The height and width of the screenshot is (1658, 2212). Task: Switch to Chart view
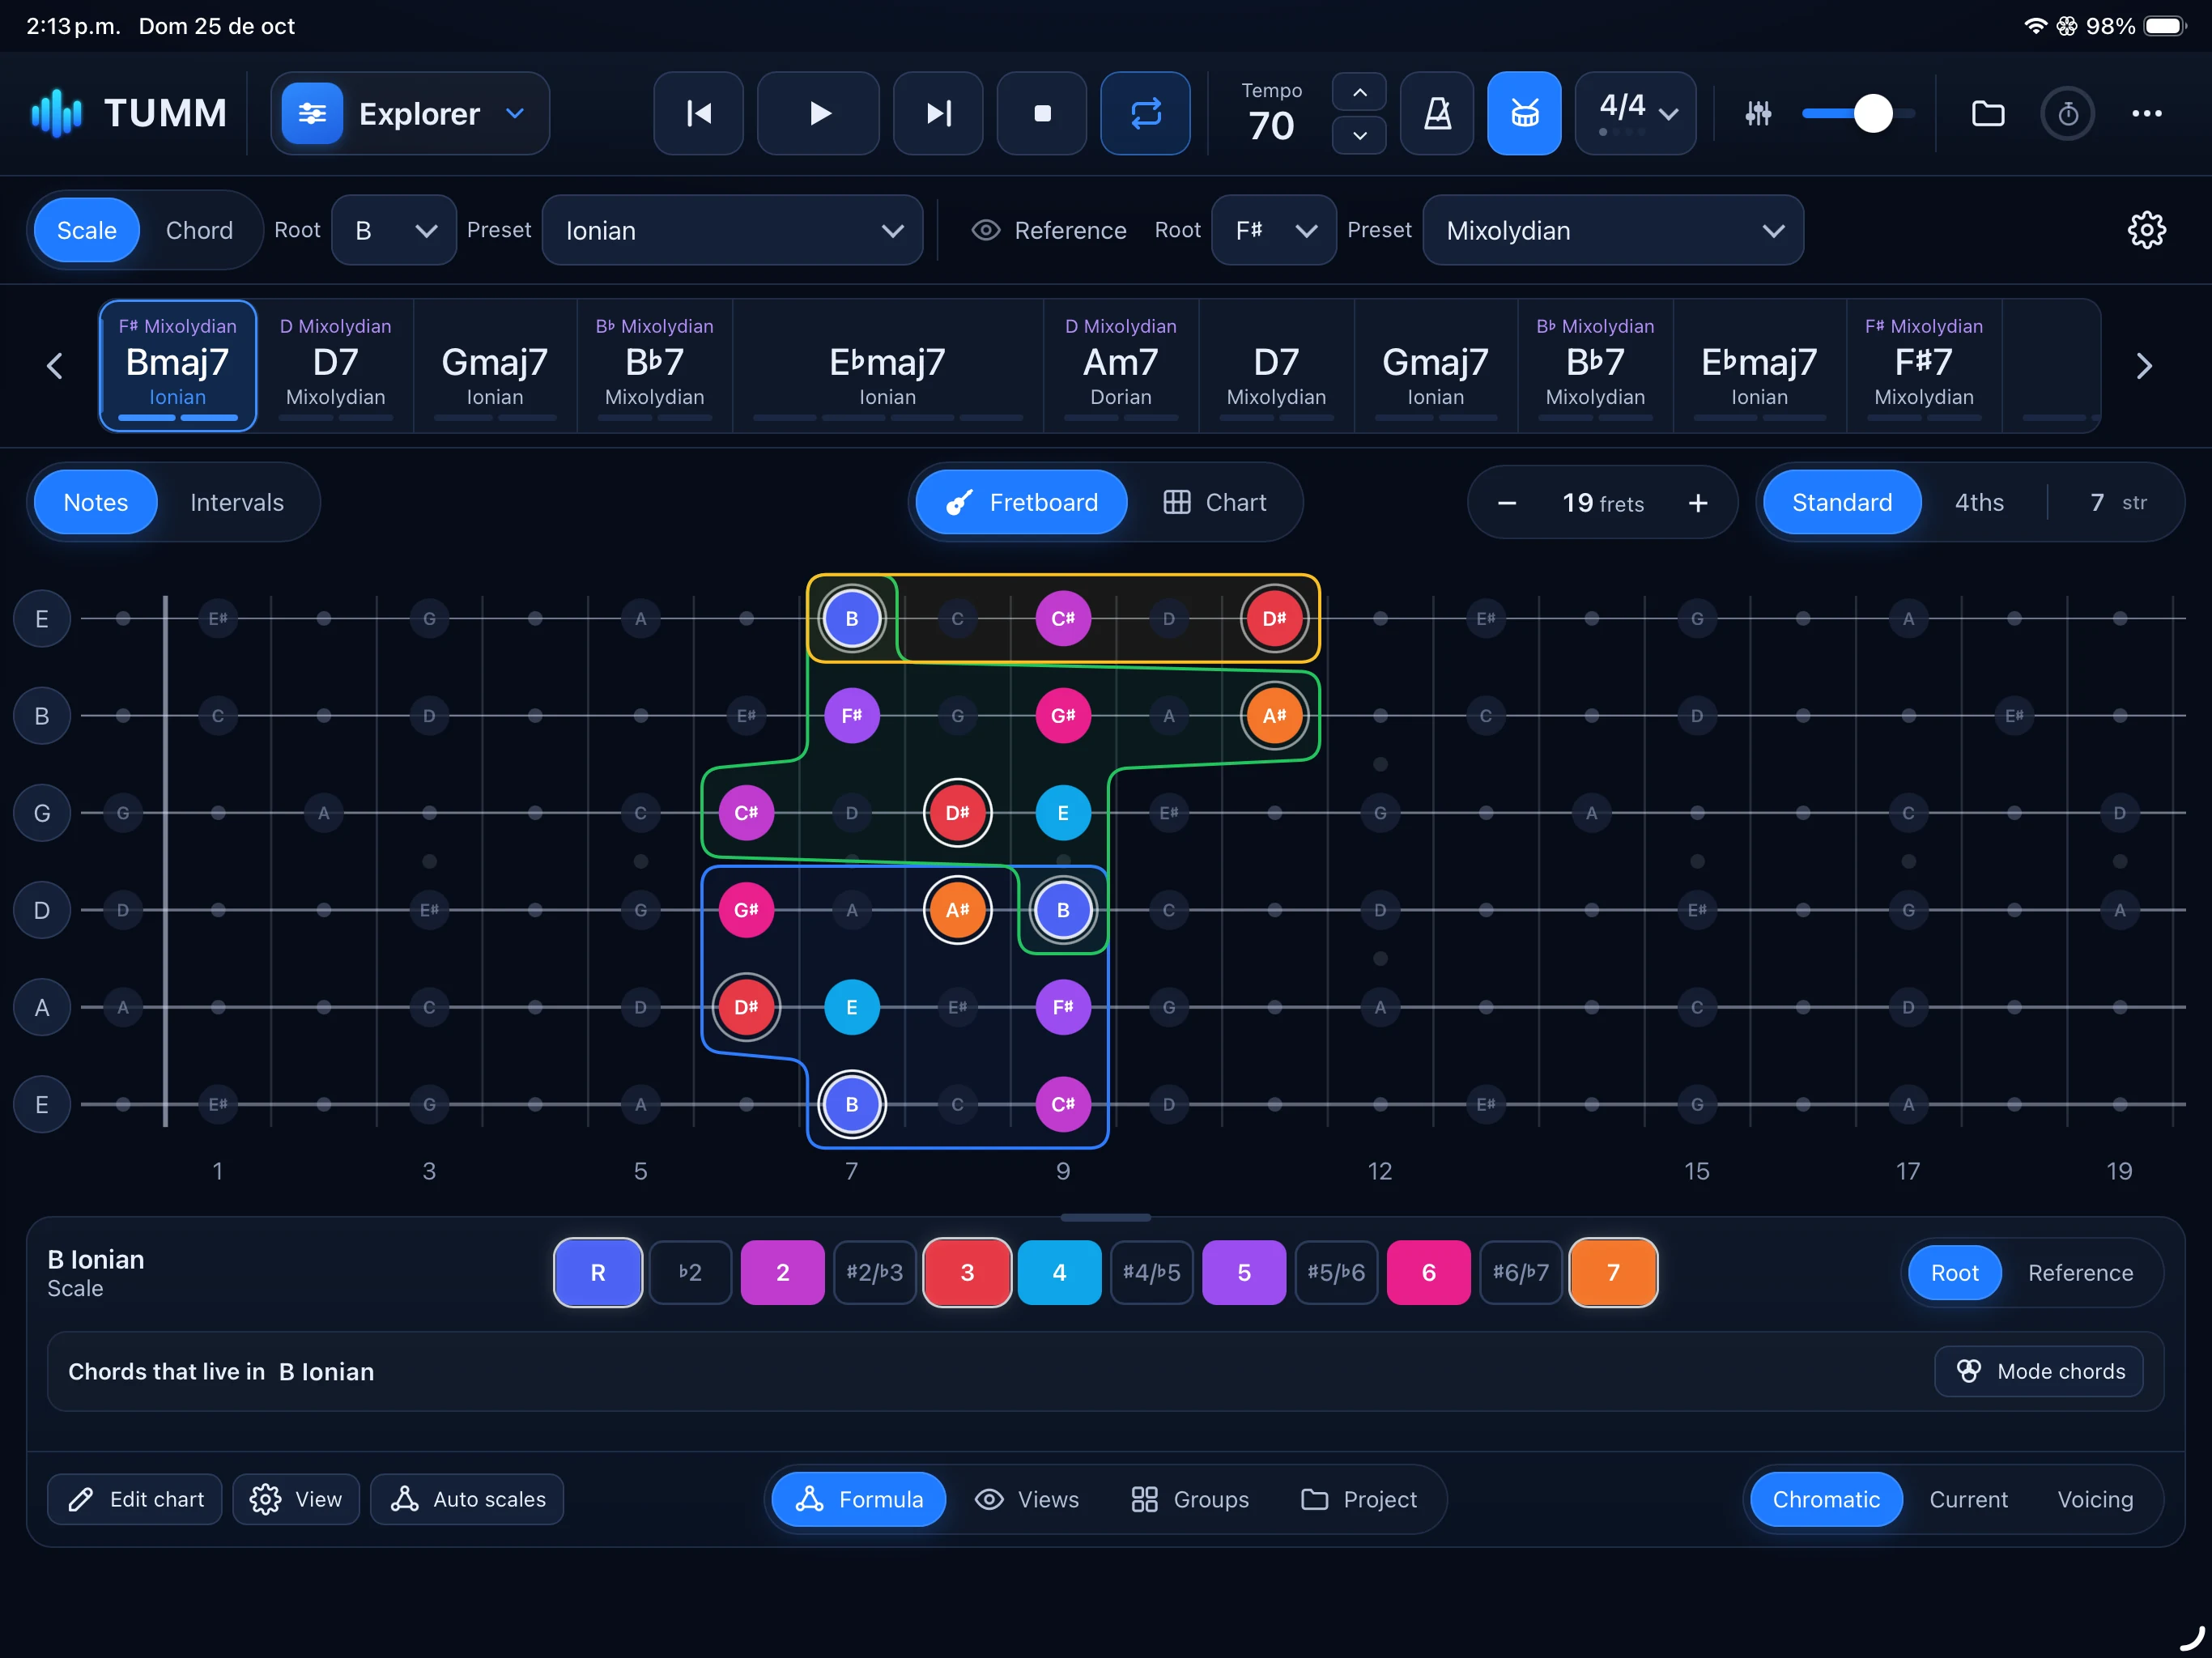1215,502
